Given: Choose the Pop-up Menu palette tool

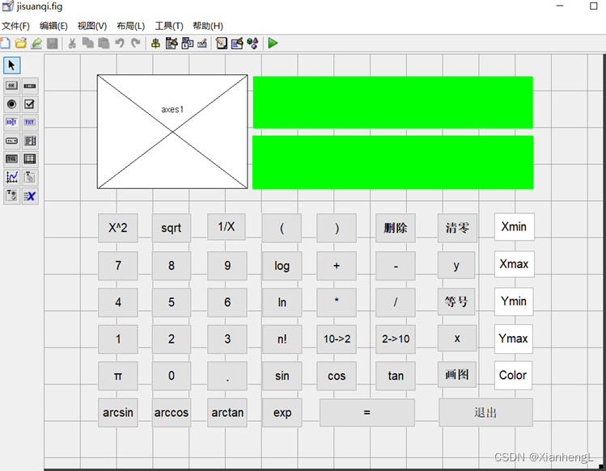Looking at the screenshot, I should click(x=11, y=141).
